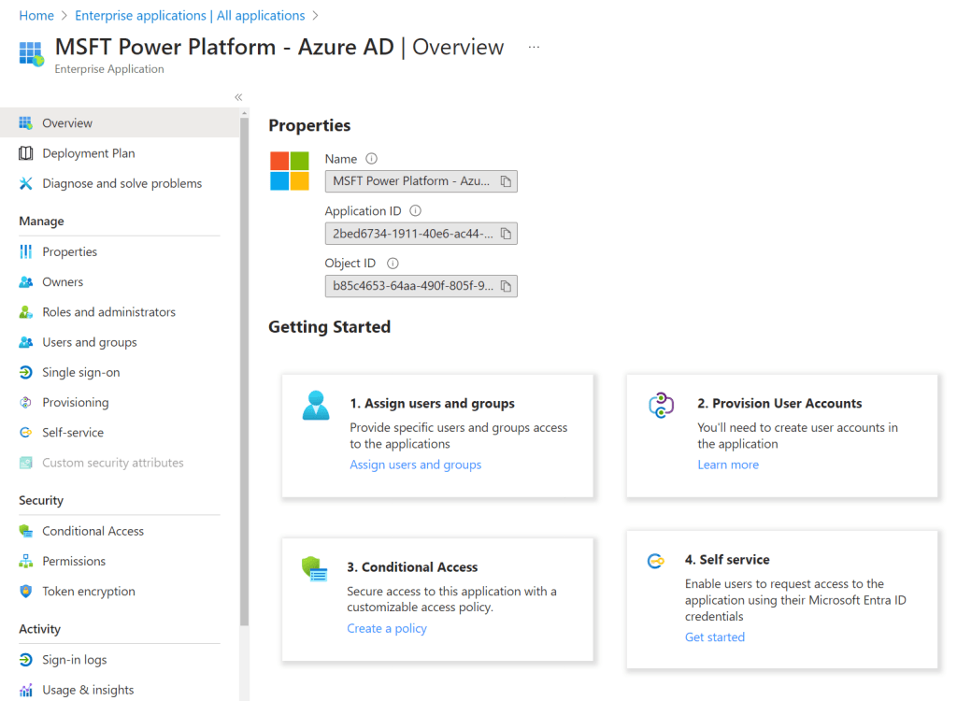Go to Users and groups menu item

(89, 342)
